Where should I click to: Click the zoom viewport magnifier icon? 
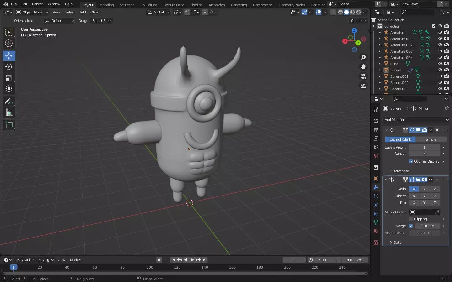click(363, 57)
